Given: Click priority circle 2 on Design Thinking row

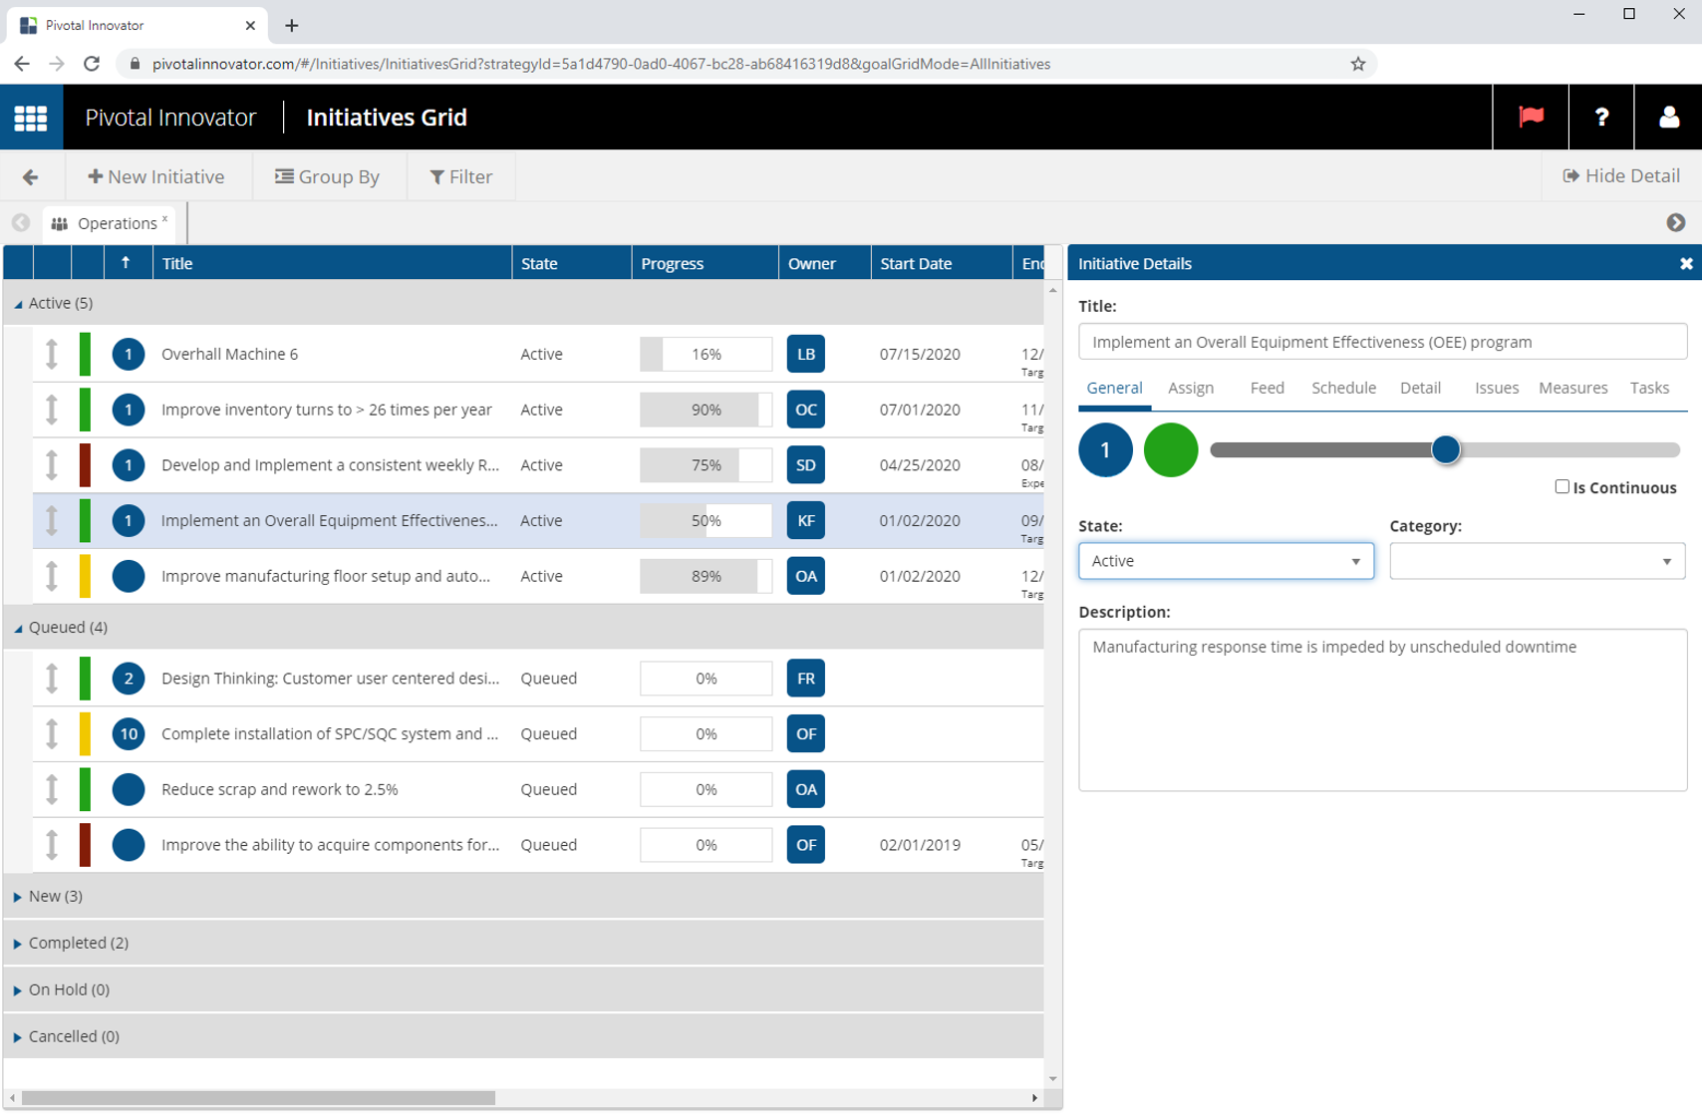Looking at the screenshot, I should [x=129, y=680].
